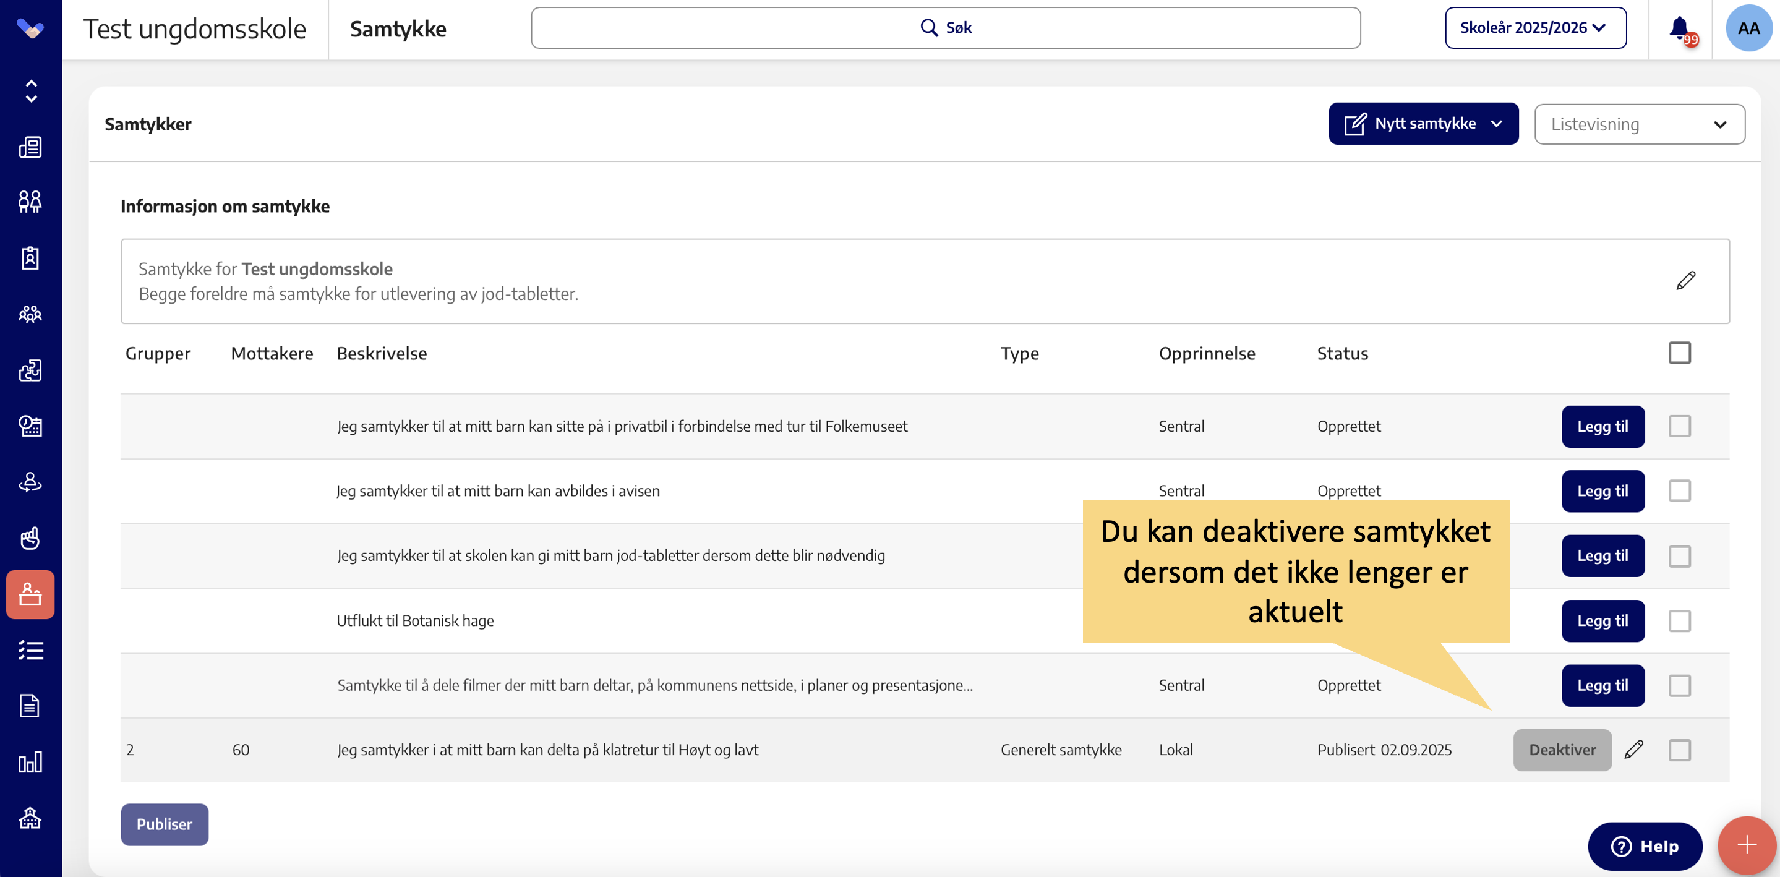
Task: Click Legg til for the jod-tabletter consent
Action: tap(1603, 555)
